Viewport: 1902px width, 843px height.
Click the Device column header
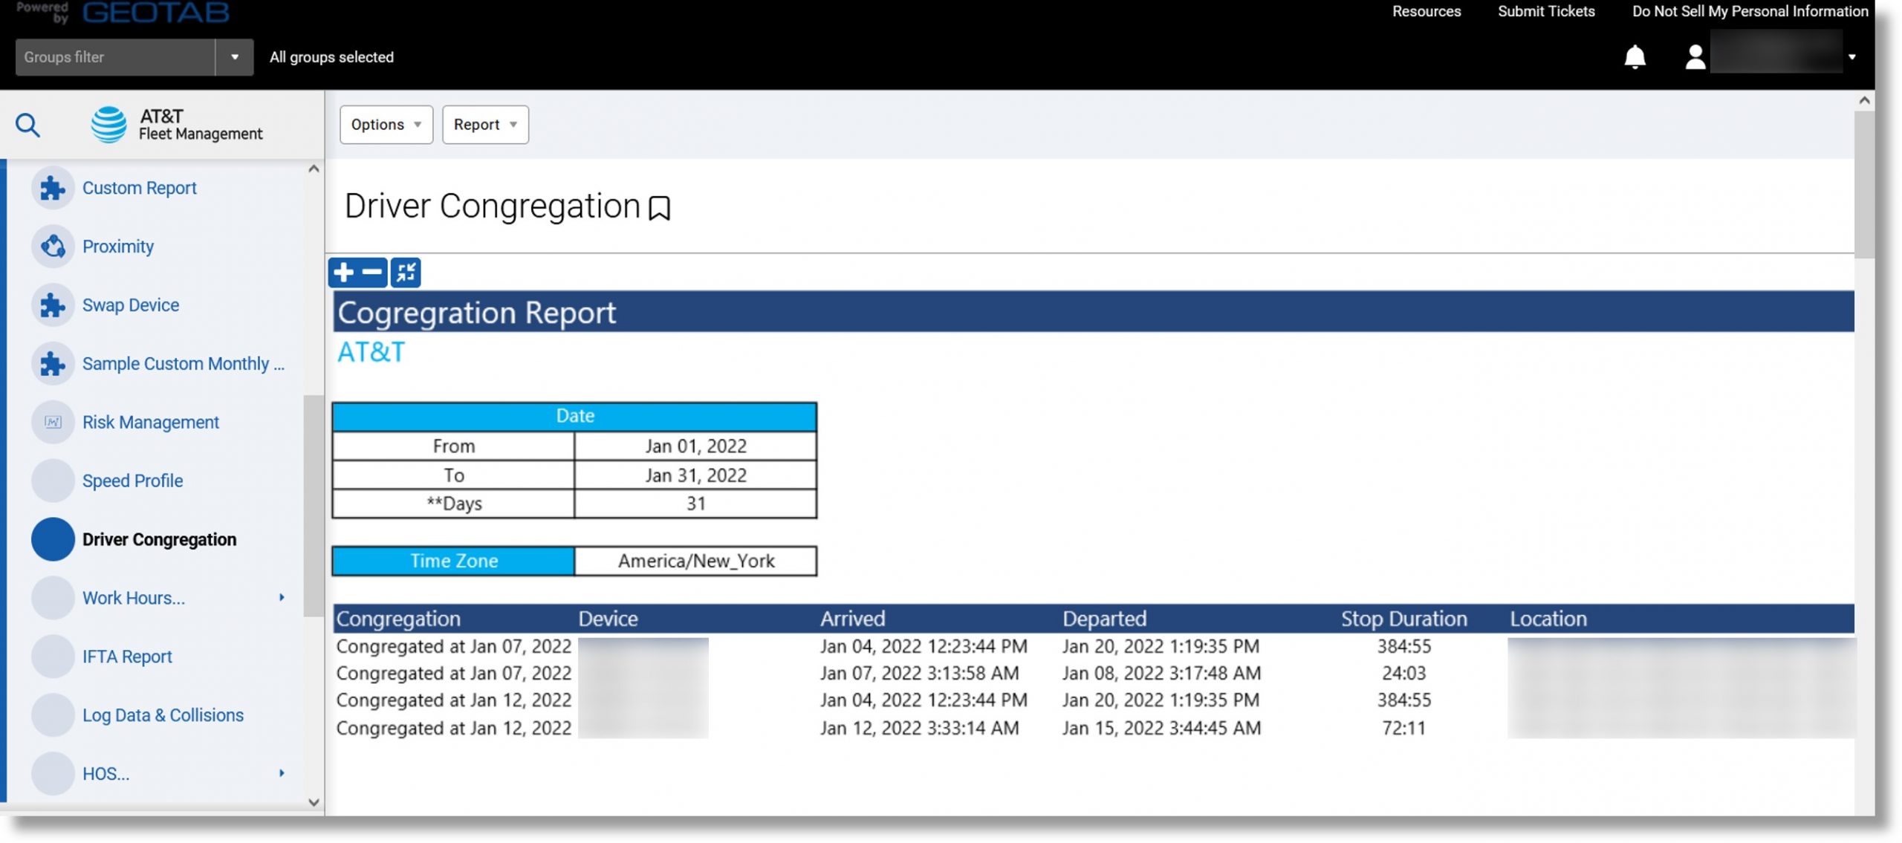pos(608,619)
